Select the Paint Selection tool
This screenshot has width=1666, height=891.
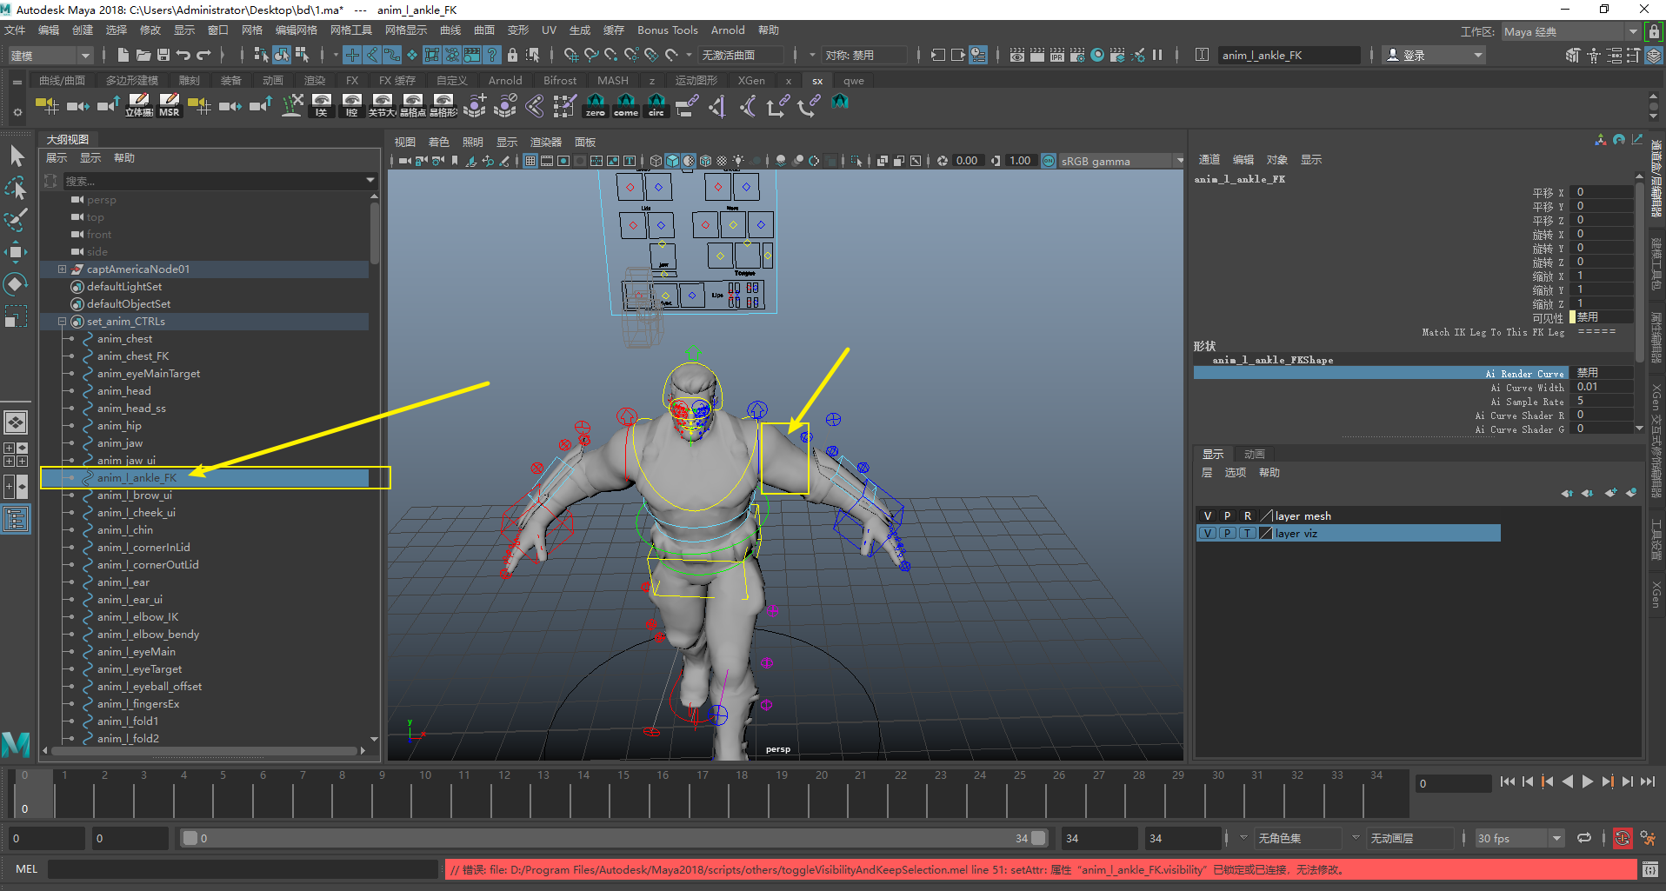click(16, 219)
